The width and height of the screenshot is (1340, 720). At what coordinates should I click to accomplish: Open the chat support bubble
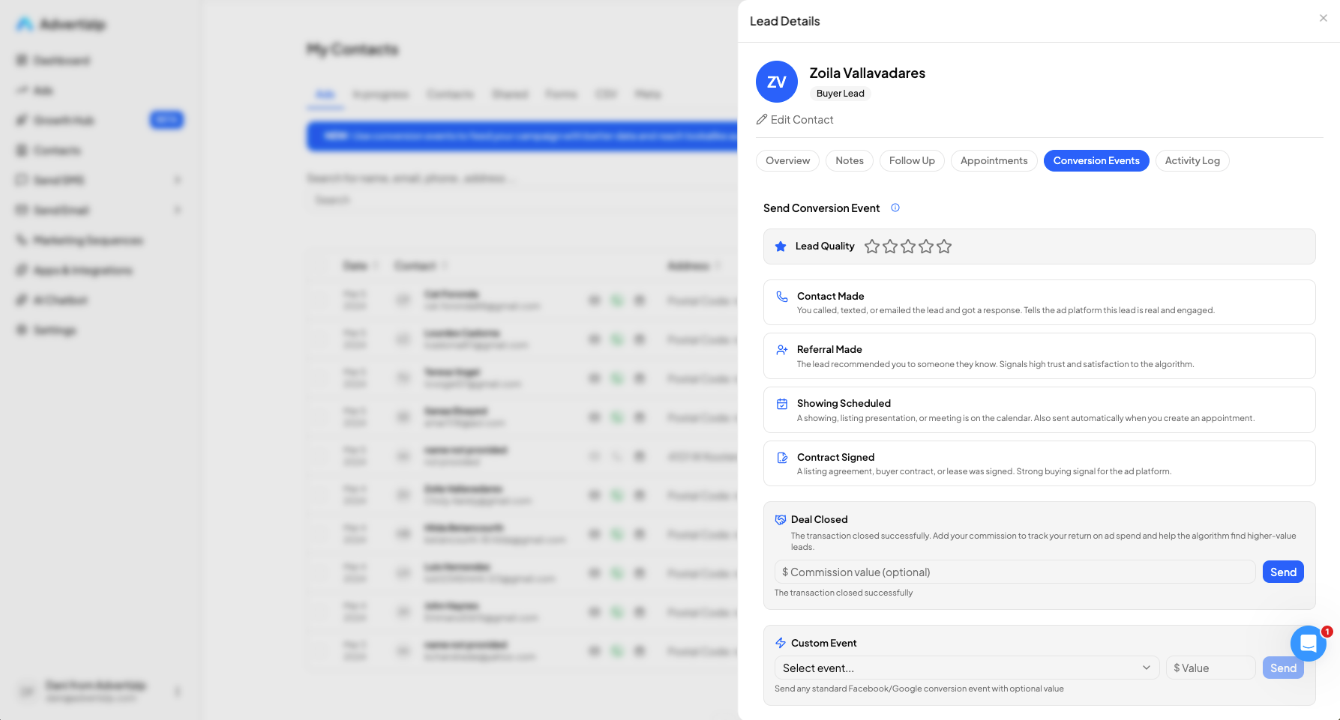pyautogui.click(x=1309, y=644)
